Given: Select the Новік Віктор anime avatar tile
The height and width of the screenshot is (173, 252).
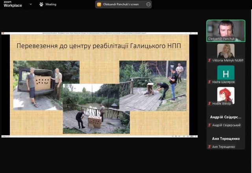Looking at the screenshot, I should coord(226,96).
